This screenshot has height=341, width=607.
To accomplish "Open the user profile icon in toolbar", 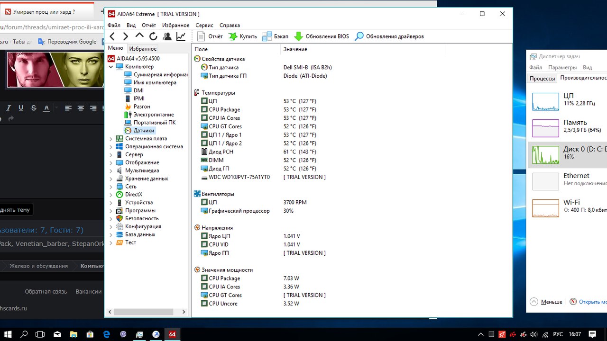I will tap(167, 36).
